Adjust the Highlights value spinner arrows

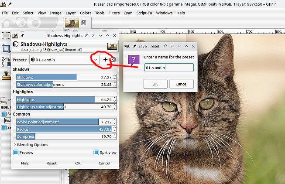[114, 99]
